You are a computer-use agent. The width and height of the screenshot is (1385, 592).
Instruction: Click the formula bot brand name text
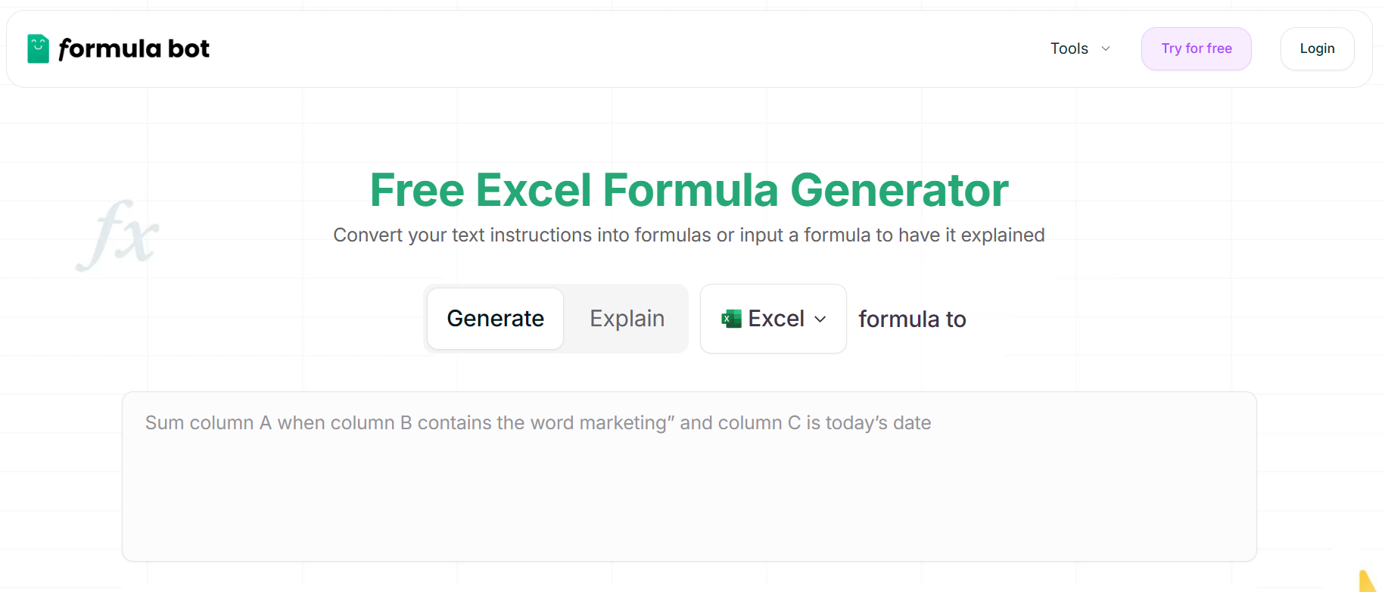pyautogui.click(x=135, y=48)
